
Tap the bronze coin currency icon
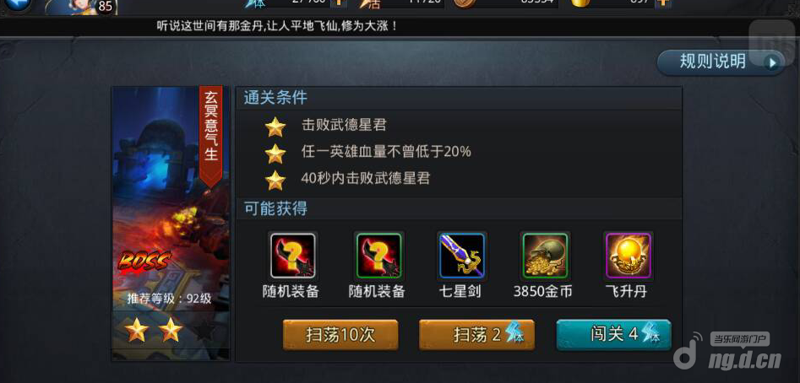click(464, 3)
